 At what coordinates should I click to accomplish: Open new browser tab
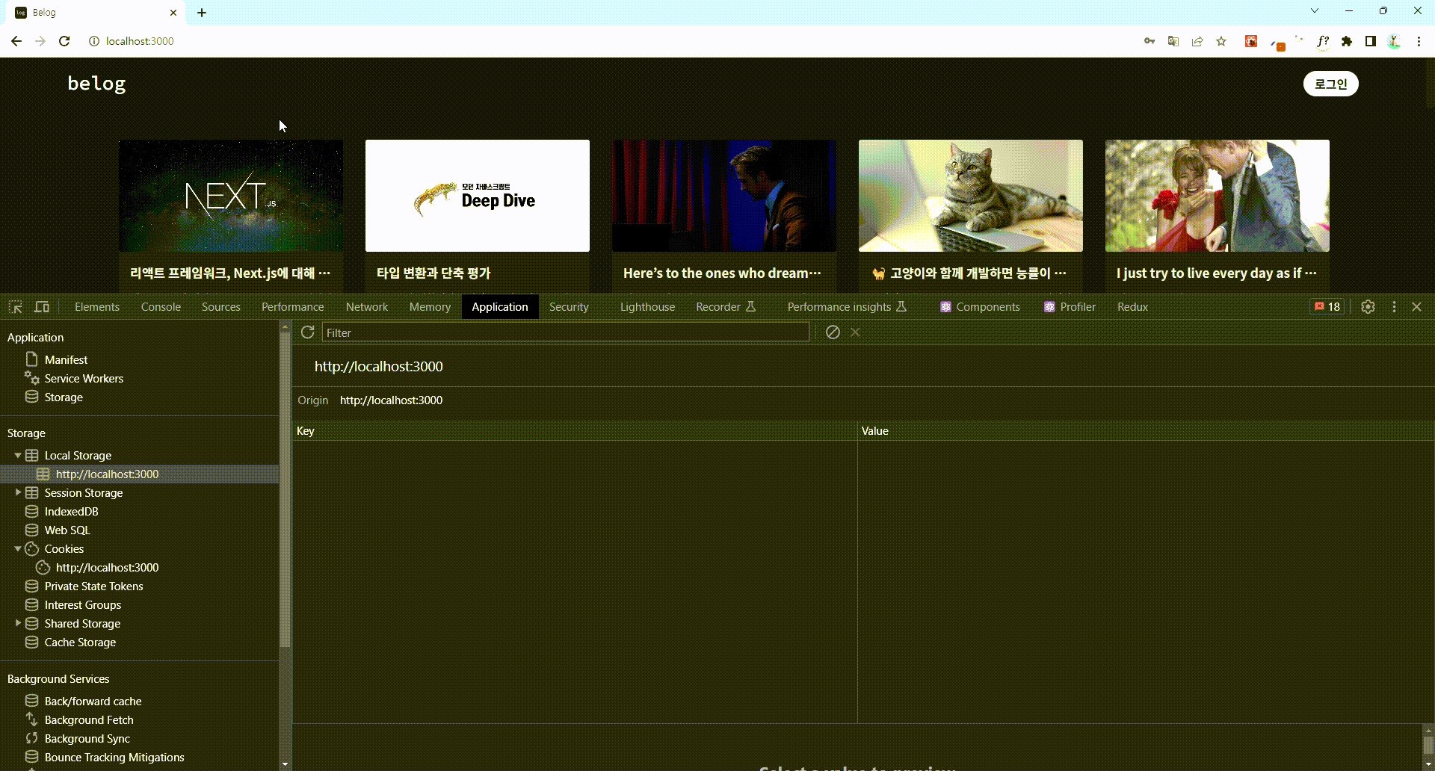(x=202, y=13)
